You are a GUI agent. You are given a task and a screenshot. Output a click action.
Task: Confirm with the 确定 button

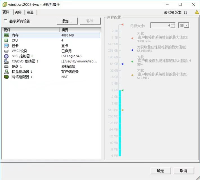[160, 171]
